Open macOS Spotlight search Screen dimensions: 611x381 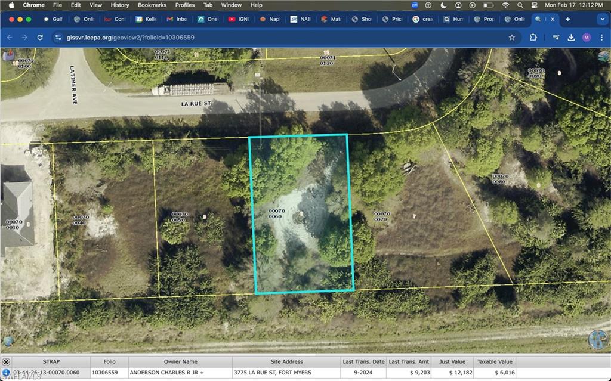[x=520, y=5]
